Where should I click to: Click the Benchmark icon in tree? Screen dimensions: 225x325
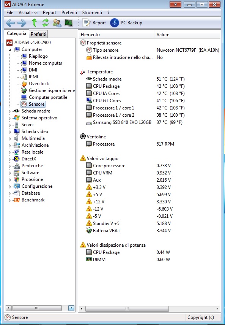(17, 200)
